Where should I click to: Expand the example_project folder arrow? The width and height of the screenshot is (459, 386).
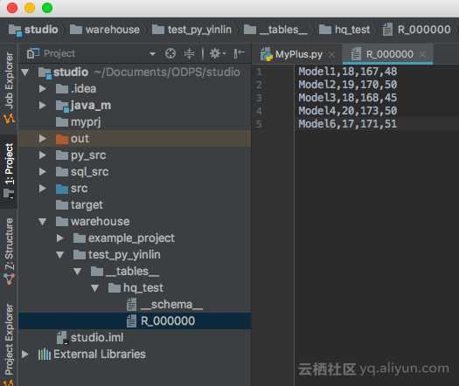click(60, 238)
